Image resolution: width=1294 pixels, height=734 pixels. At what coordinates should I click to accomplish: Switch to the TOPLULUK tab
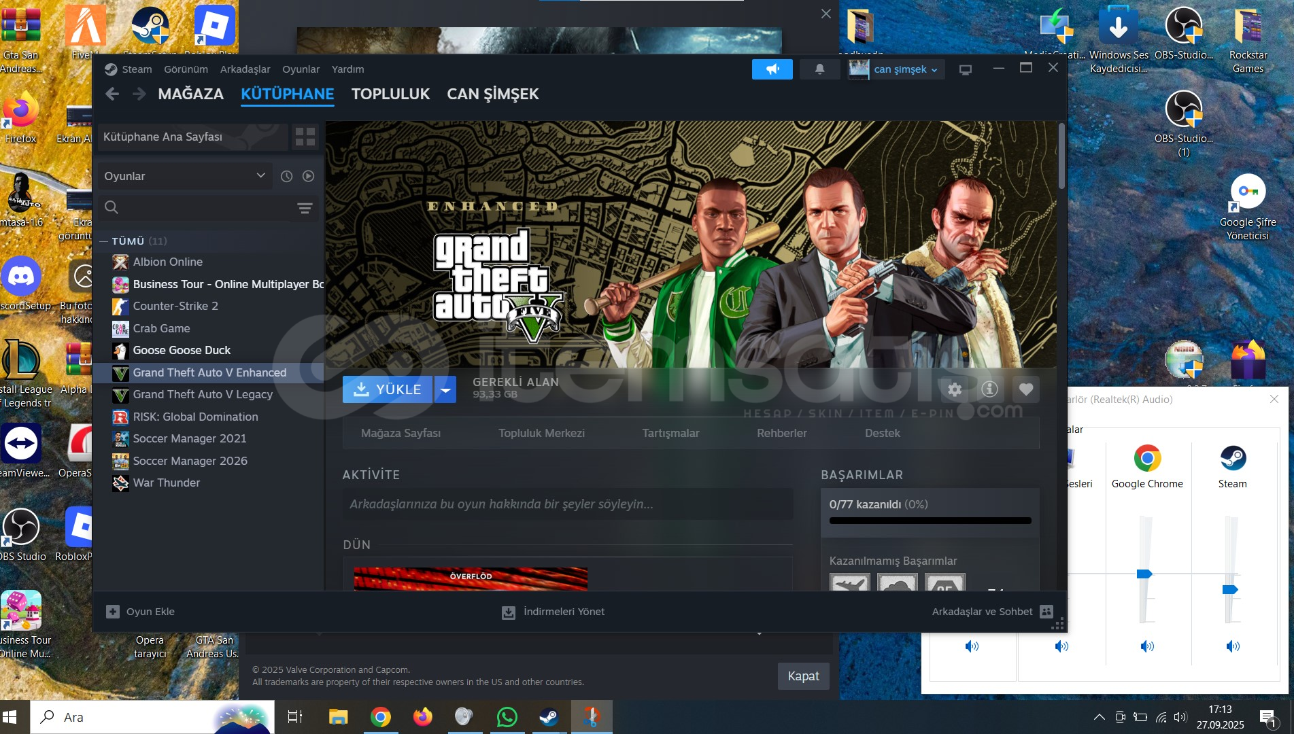click(x=390, y=94)
